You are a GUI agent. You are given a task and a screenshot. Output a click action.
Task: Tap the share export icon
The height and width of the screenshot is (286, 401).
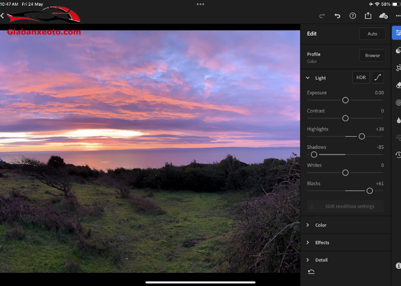(x=368, y=15)
